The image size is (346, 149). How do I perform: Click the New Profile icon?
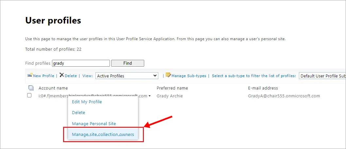(x=30, y=75)
